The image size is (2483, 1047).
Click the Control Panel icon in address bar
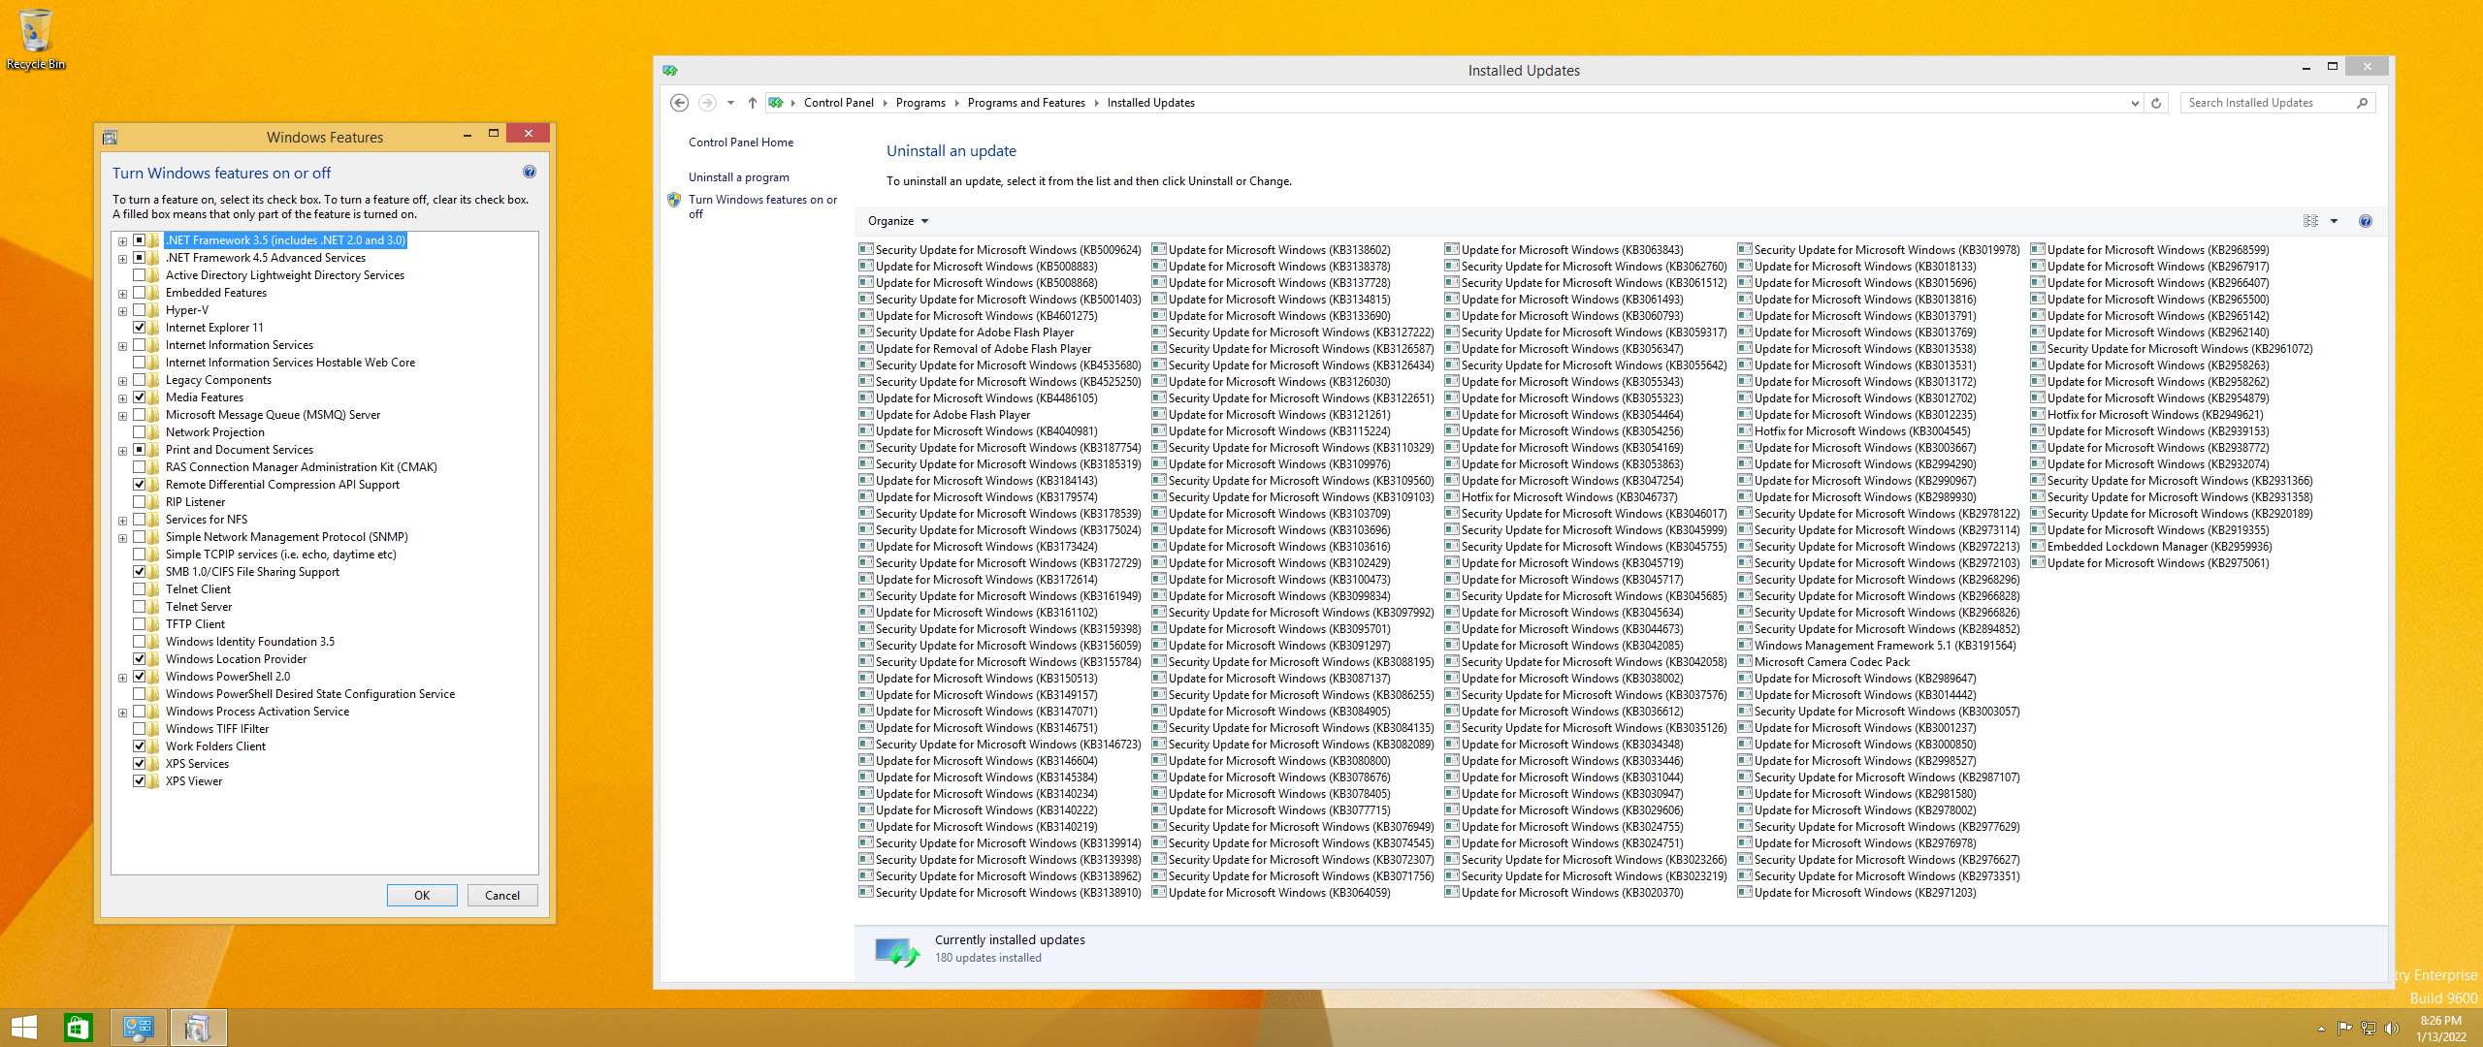point(775,103)
